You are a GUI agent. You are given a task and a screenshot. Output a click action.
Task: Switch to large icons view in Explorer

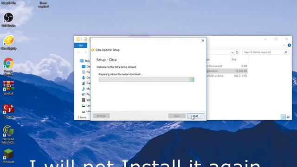click(288, 117)
